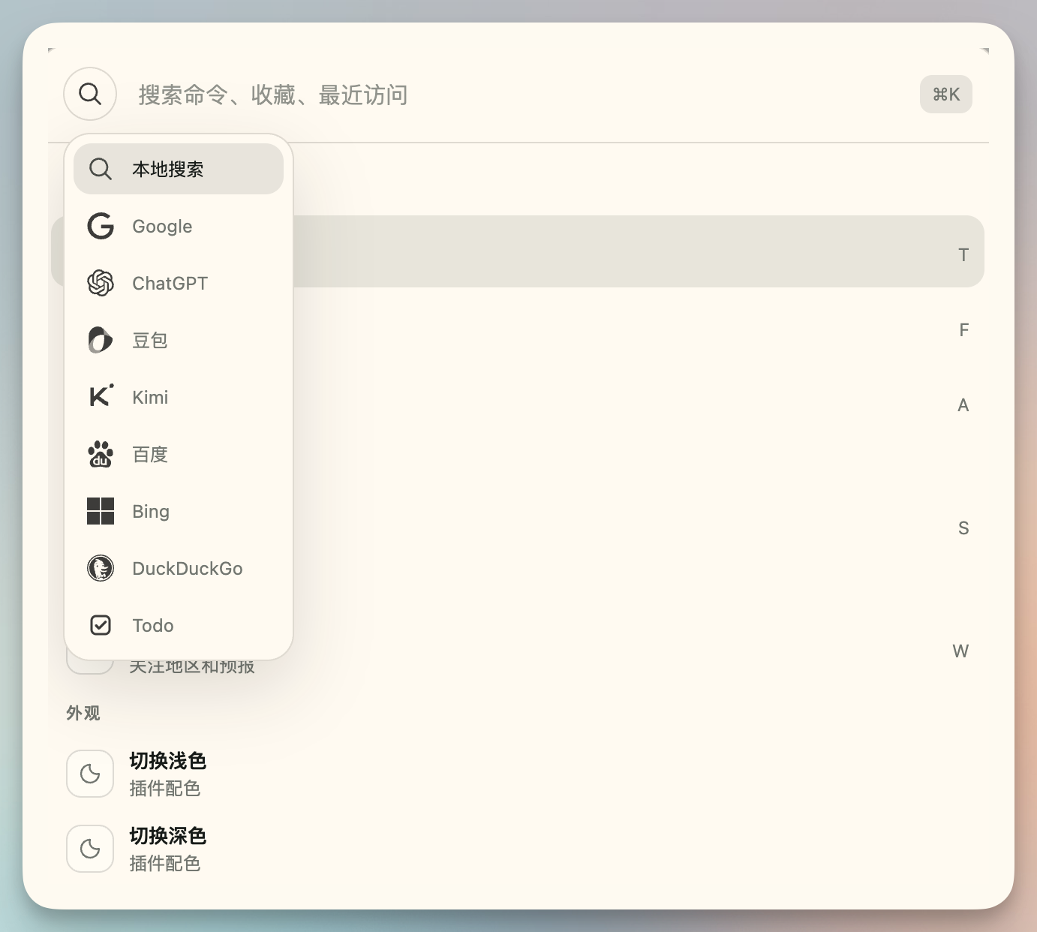Image resolution: width=1037 pixels, height=932 pixels.
Task: Switch search to Bing
Action: [x=179, y=511]
